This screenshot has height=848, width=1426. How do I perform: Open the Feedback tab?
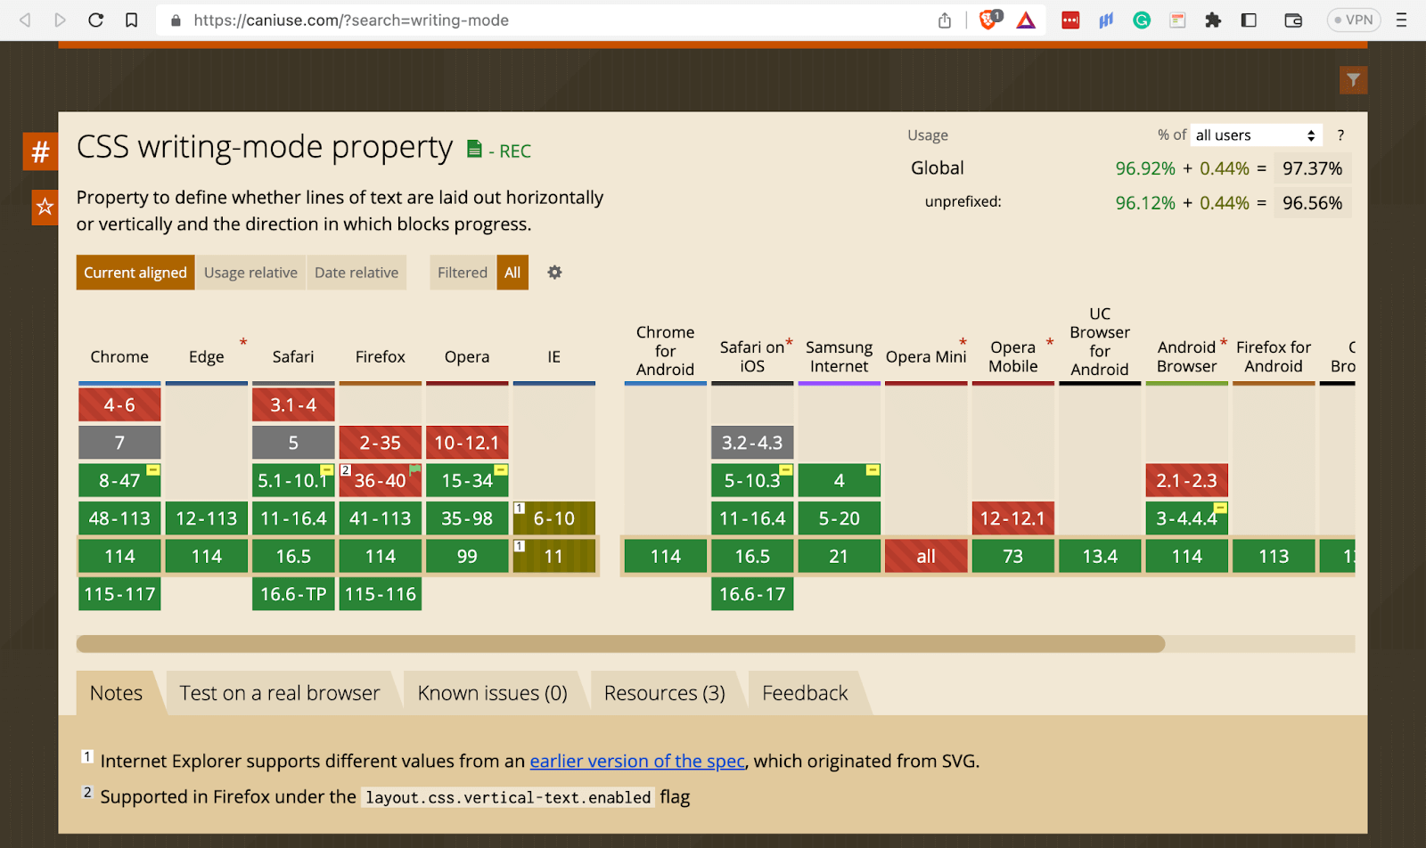pyautogui.click(x=805, y=693)
